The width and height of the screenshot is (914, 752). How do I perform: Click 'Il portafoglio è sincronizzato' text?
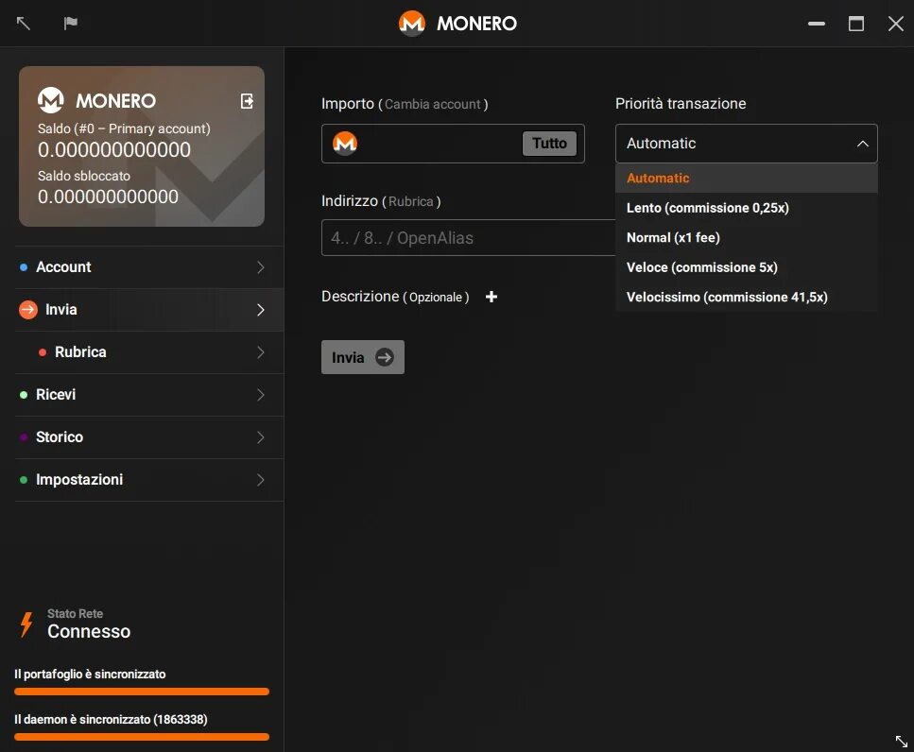point(90,674)
